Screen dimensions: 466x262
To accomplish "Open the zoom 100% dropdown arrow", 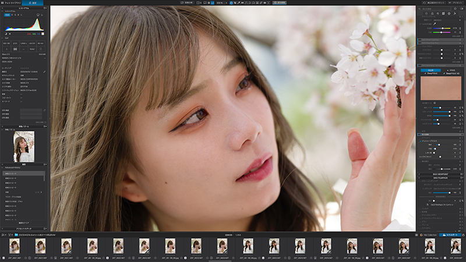I will 227,3.
